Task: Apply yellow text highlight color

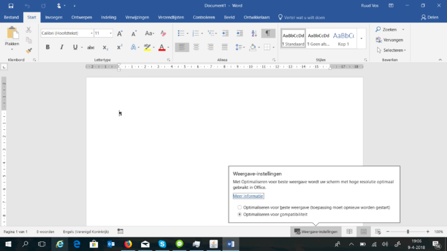Action: click(147, 47)
